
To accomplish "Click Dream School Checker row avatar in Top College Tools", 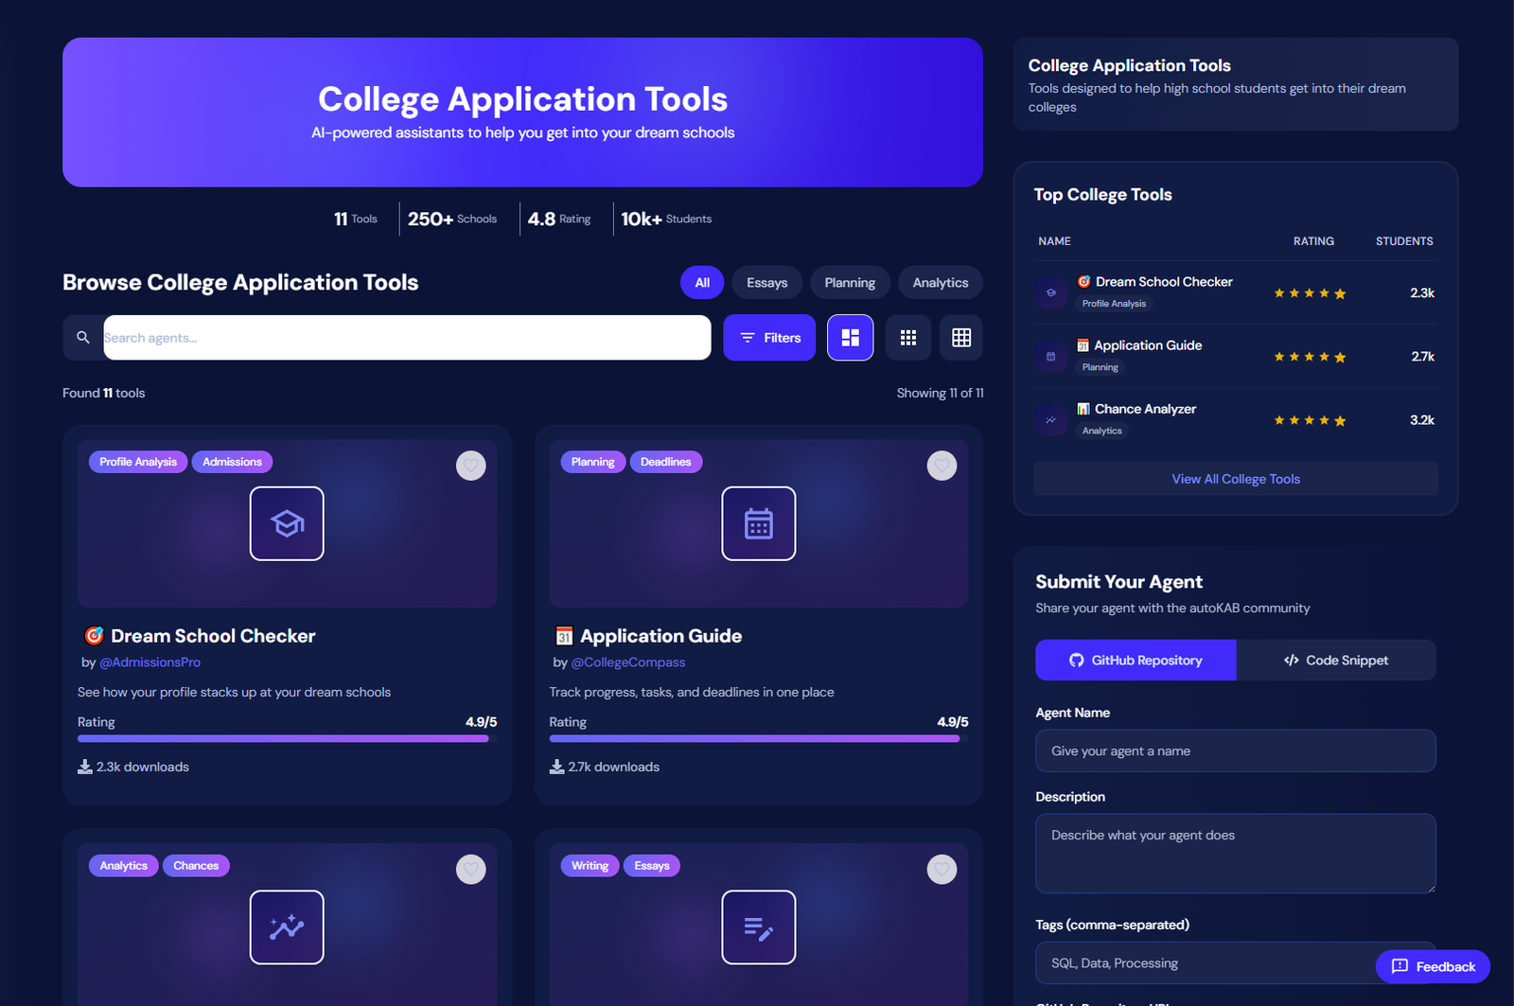I will [x=1050, y=292].
